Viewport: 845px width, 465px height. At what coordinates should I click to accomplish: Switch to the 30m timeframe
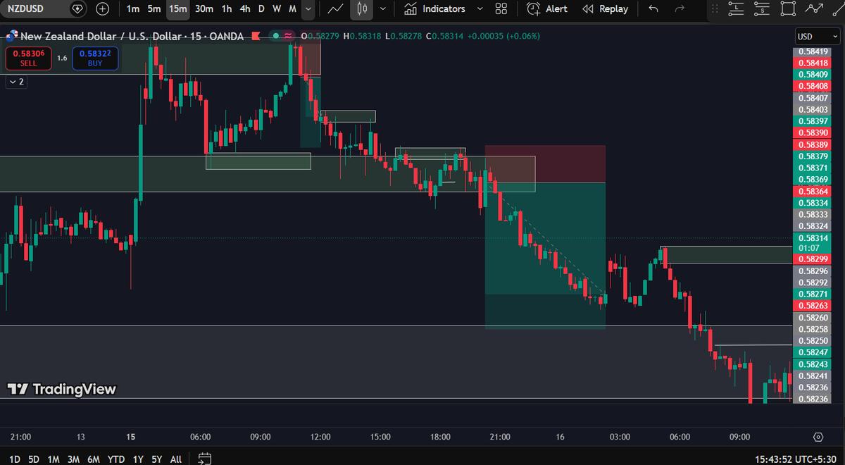(204, 9)
